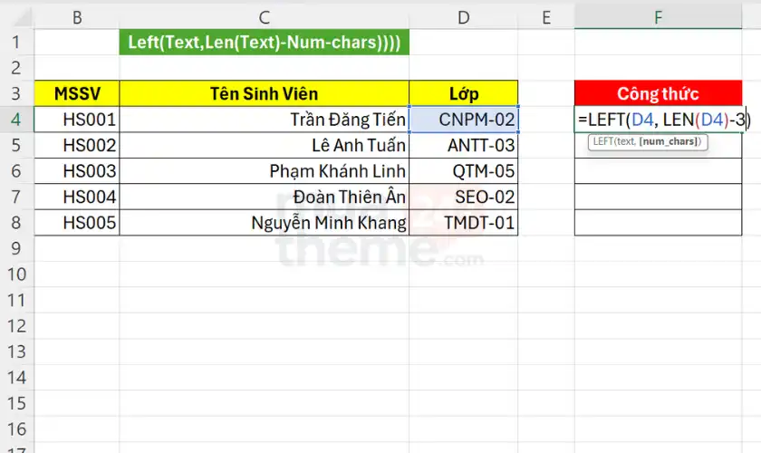Select cell containing HS002

[77, 145]
